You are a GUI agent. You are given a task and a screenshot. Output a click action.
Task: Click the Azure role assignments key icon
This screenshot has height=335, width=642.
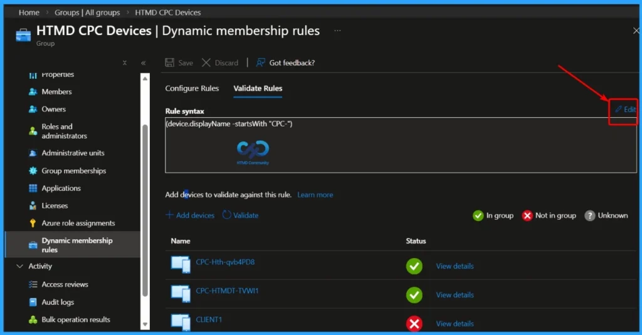pos(33,223)
